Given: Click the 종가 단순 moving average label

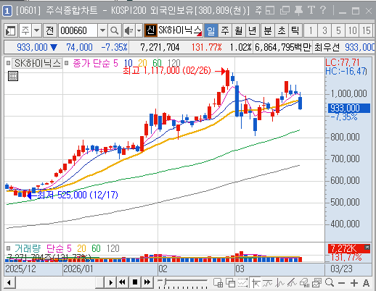Looking at the screenshot, I should [x=91, y=63].
